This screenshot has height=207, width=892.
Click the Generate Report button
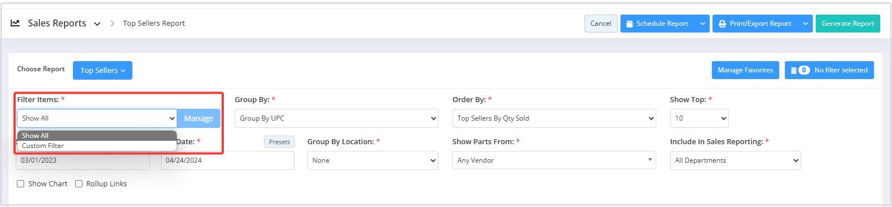click(x=848, y=24)
